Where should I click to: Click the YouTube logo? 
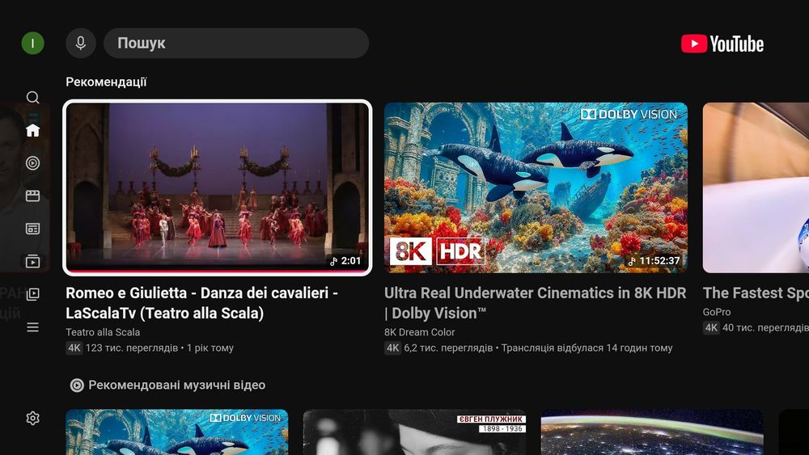click(x=722, y=44)
